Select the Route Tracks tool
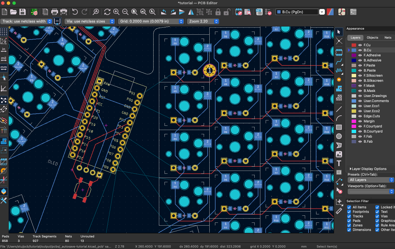 pyautogui.click(x=339, y=62)
